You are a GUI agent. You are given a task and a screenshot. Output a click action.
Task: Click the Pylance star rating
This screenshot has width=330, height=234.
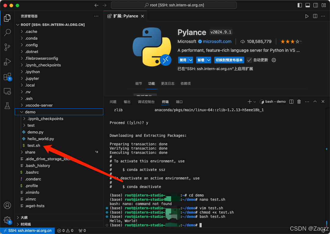(x=291, y=41)
